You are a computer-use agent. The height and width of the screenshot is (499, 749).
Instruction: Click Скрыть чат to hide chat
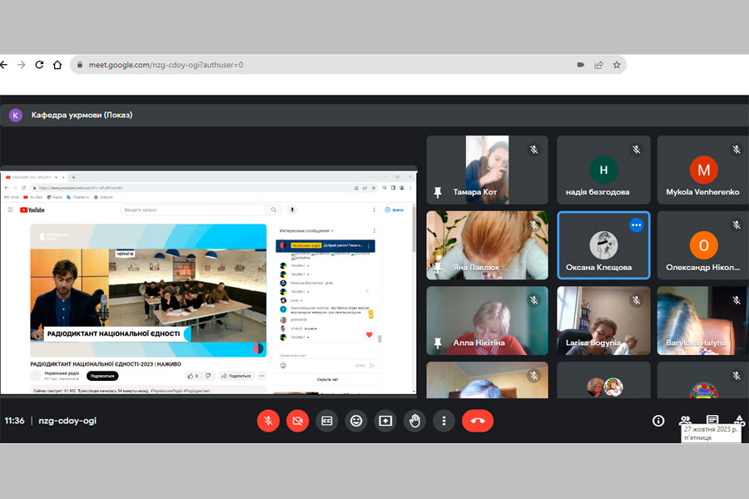click(x=328, y=379)
